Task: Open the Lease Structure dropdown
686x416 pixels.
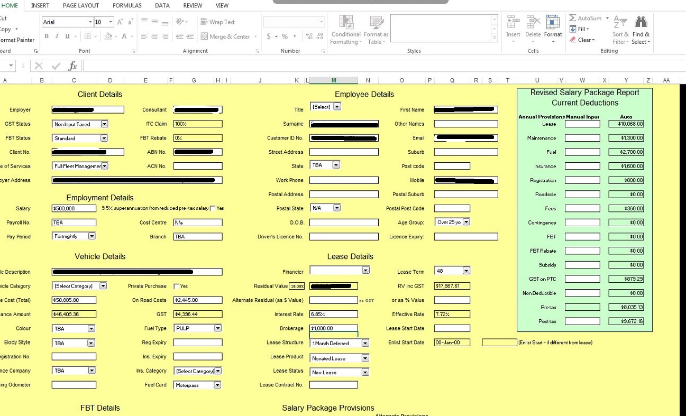Action: coord(365,344)
